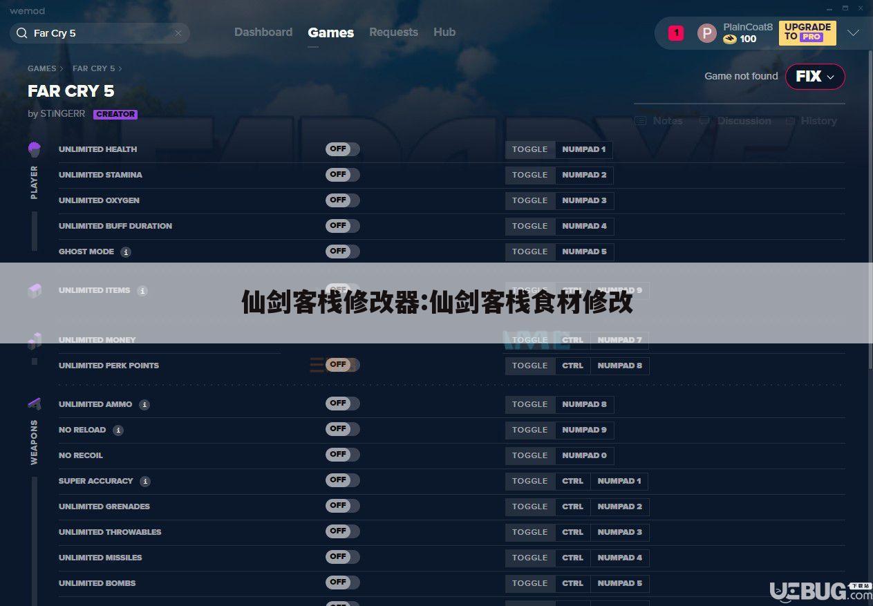Toggle No Recoil switch
This screenshot has width=873, height=606.
(x=343, y=455)
